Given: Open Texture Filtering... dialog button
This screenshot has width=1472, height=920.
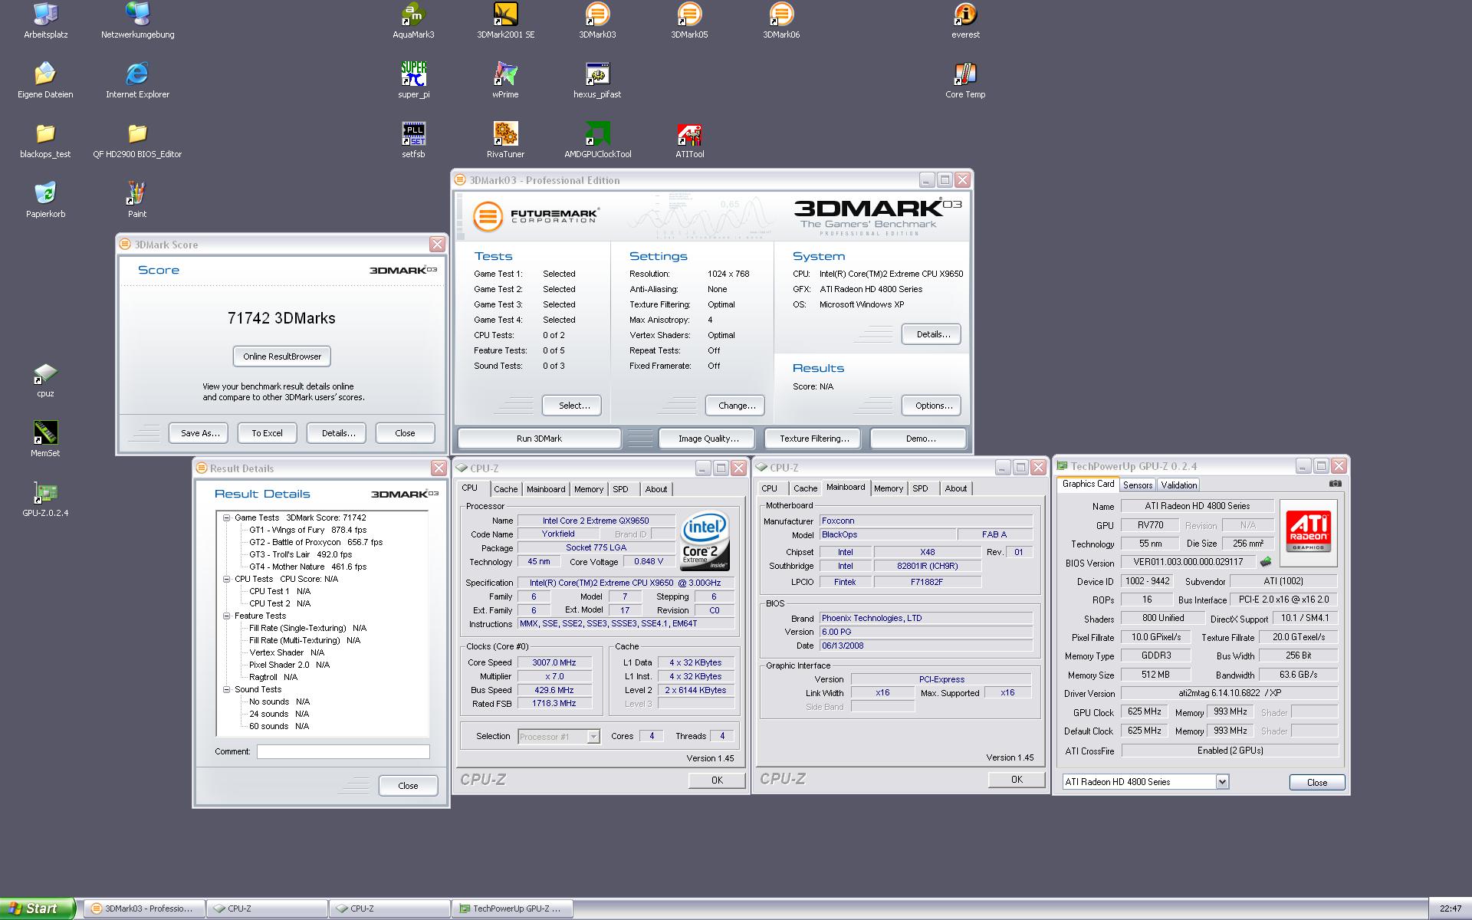Looking at the screenshot, I should (813, 439).
